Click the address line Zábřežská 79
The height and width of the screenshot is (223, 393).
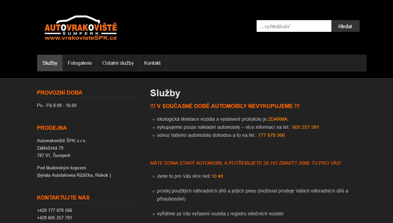50,148
